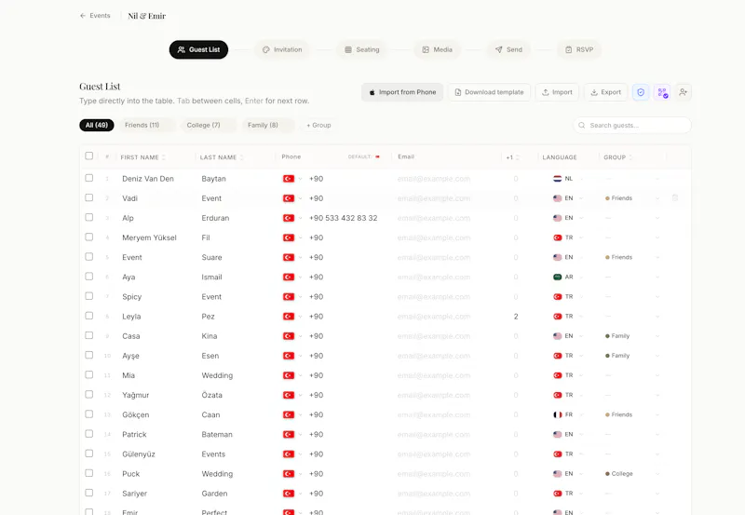
Task: Click the College tag in Puck row
Action: [619, 474]
